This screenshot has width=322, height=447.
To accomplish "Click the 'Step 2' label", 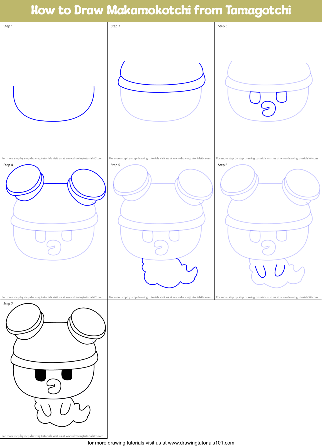I will click(115, 26).
